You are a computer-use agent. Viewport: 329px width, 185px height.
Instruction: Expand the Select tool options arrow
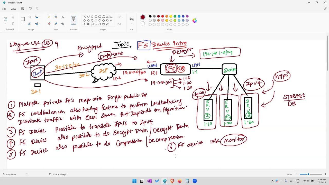[23, 24]
